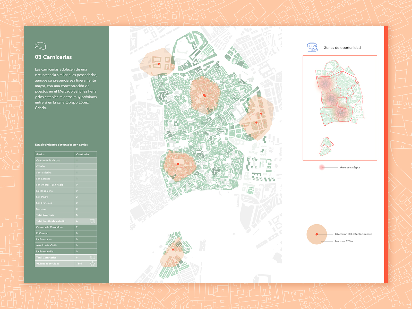
Task: Click the house icon in Viviendas servidas row
Action: [92, 264]
